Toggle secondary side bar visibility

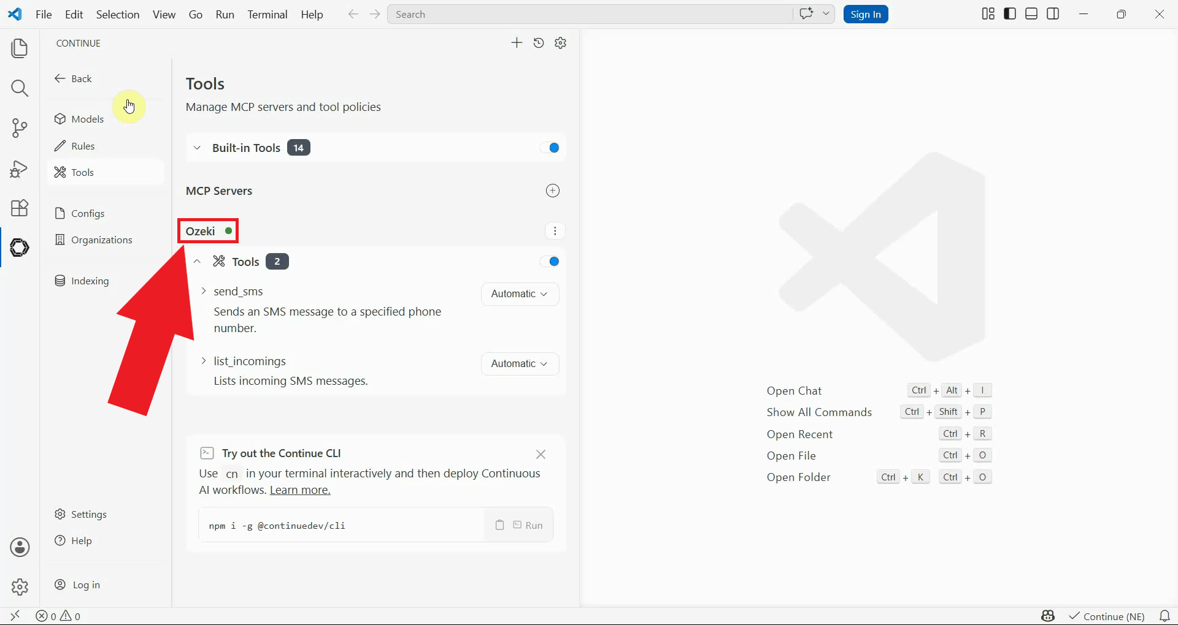click(x=1053, y=14)
